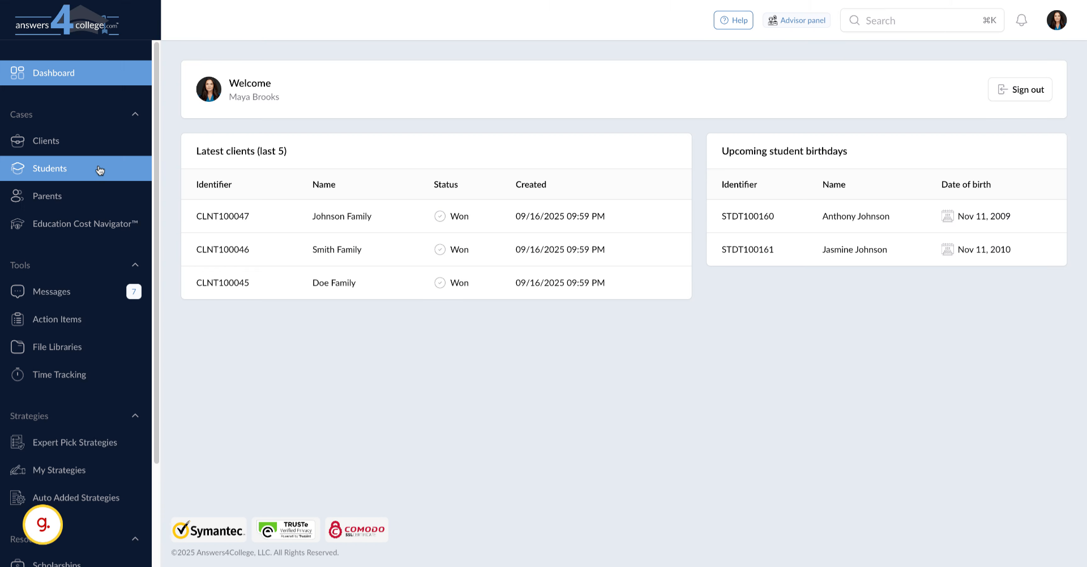Click the Time Tracking stopwatch icon
The width and height of the screenshot is (1087, 567).
[x=18, y=374]
